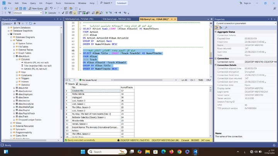The height and width of the screenshot is (156, 278).
Task: Open the Messages results tab
Action: (82, 84)
